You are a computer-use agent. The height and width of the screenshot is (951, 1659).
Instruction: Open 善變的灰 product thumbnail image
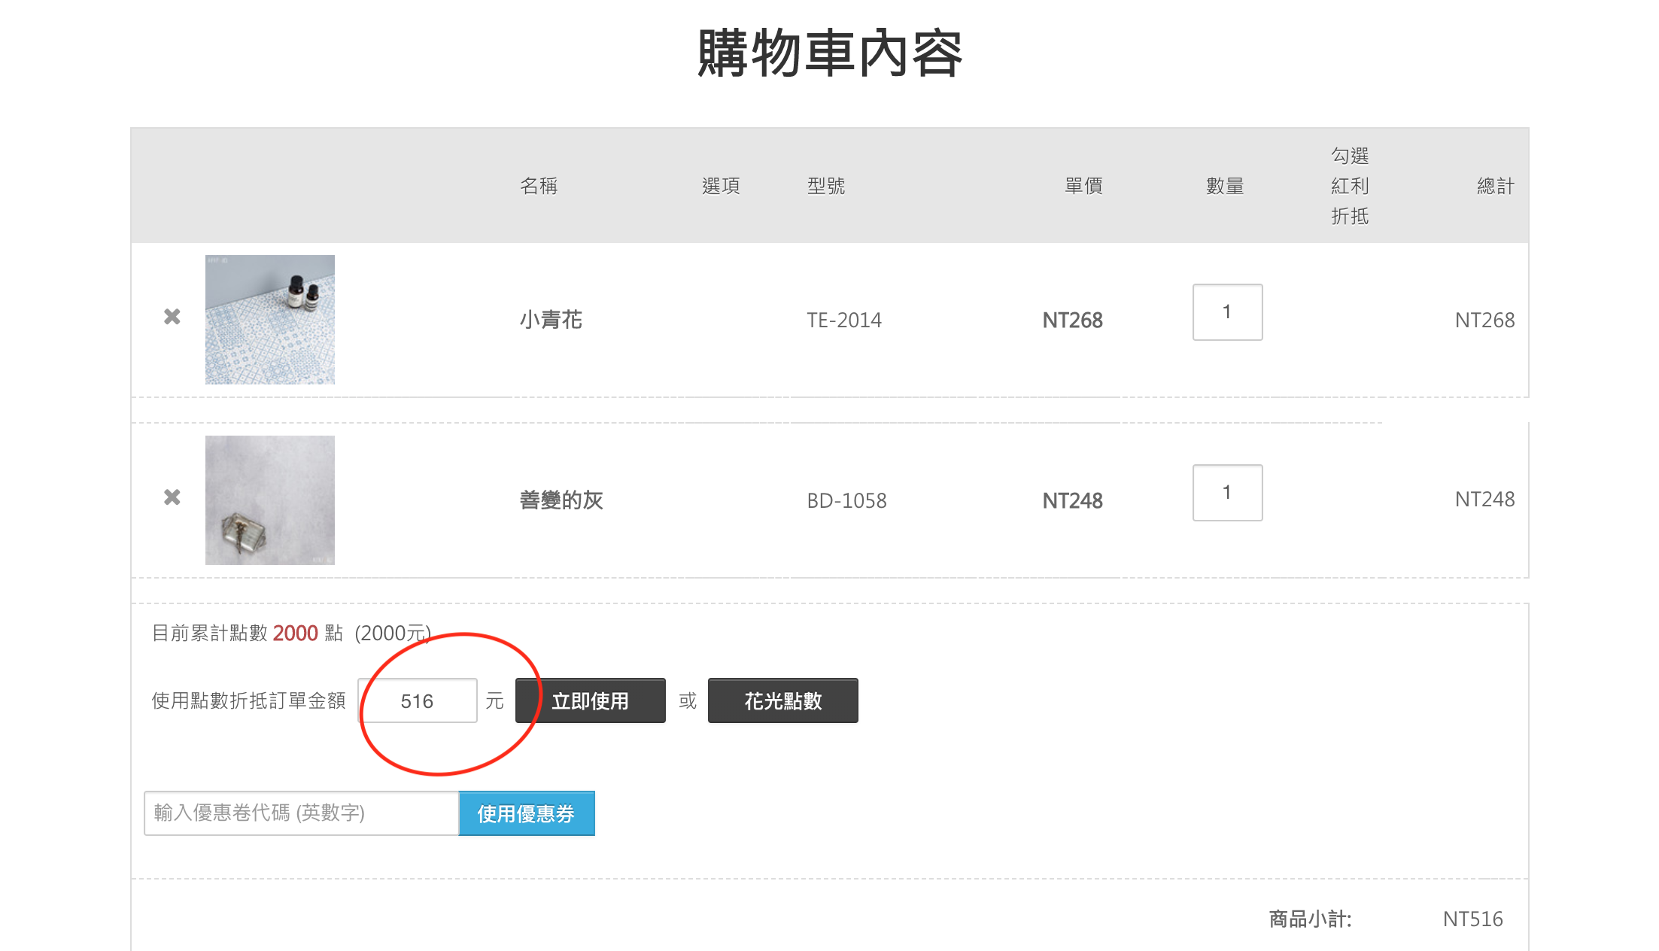(270, 500)
